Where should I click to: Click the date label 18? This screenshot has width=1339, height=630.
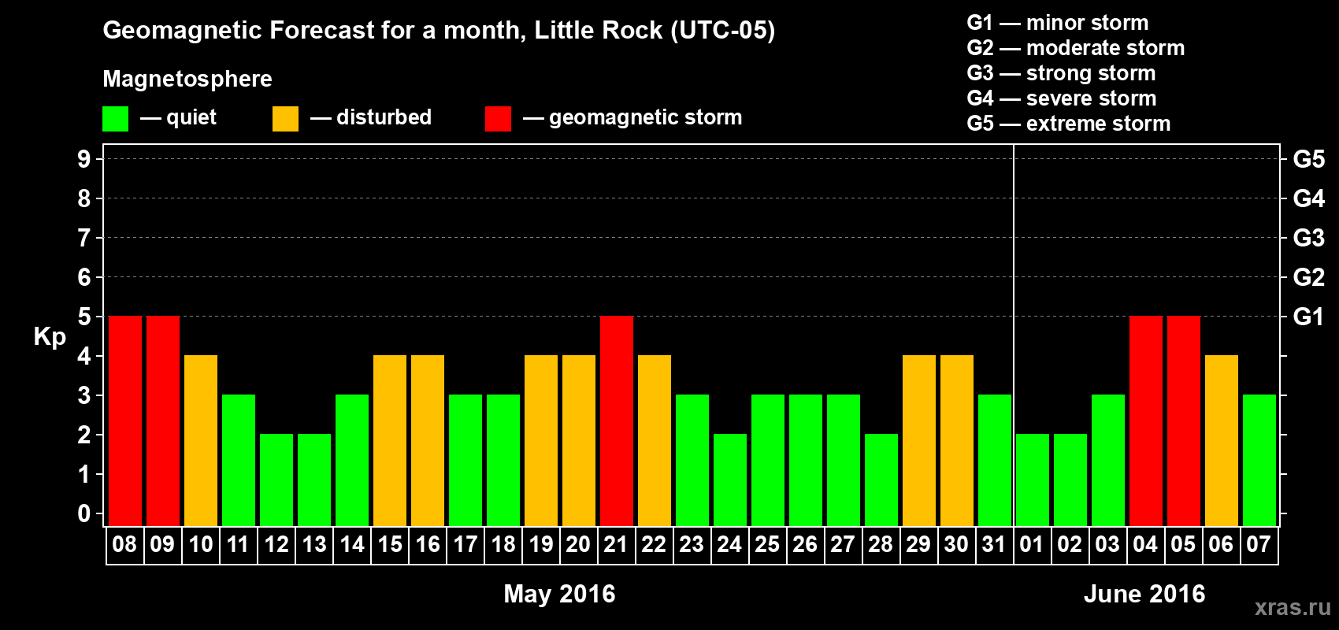pos(503,545)
